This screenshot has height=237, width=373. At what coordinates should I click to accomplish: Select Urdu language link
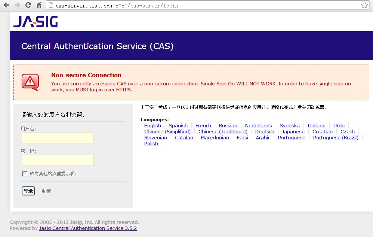pos(339,125)
